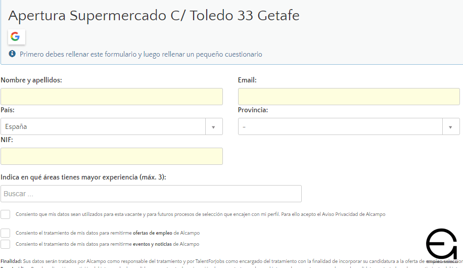The height and width of the screenshot is (268, 463).
Task: Focus the Nombre y apellidos input field
Action: point(112,97)
